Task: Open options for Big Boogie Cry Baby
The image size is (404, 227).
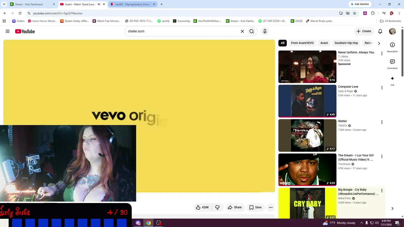Action: (382, 191)
